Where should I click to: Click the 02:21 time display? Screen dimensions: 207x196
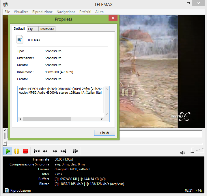pyautogui.click(x=189, y=191)
